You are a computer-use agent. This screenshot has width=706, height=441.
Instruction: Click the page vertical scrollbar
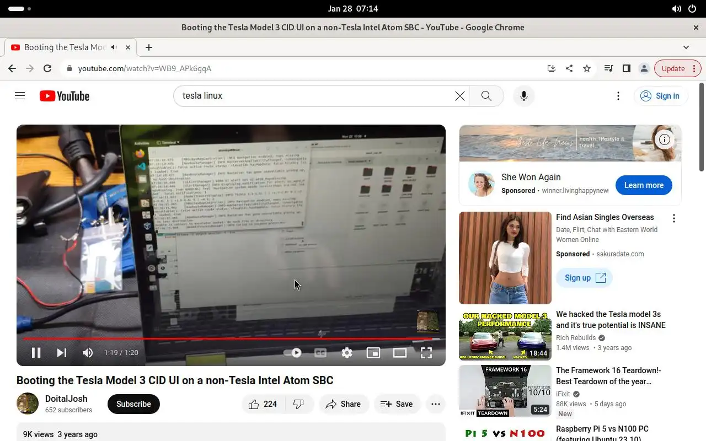702,127
